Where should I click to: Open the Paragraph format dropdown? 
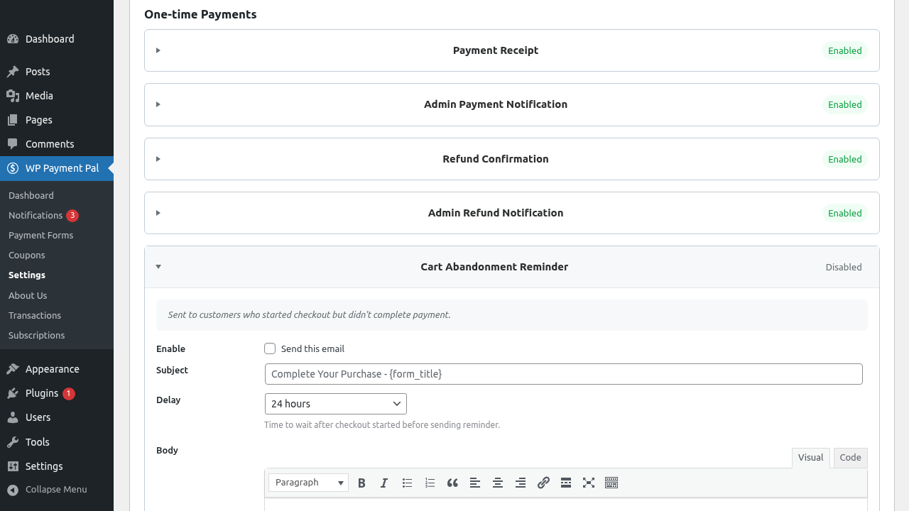click(x=308, y=483)
